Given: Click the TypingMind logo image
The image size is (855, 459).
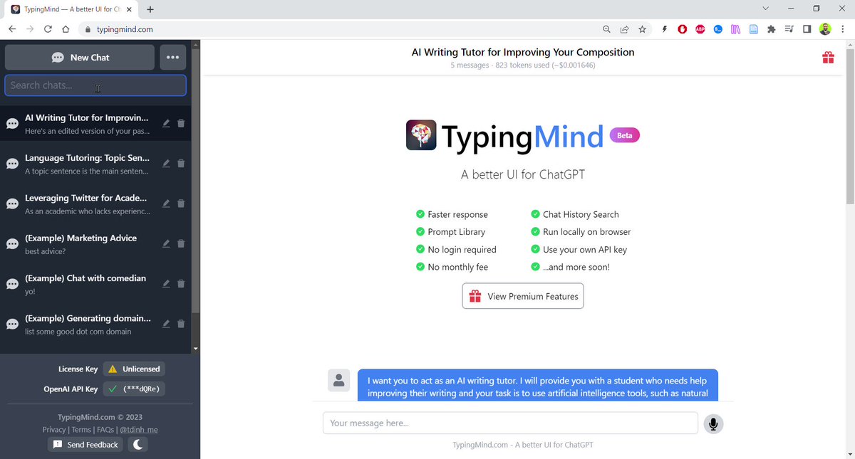Looking at the screenshot, I should 421,134.
